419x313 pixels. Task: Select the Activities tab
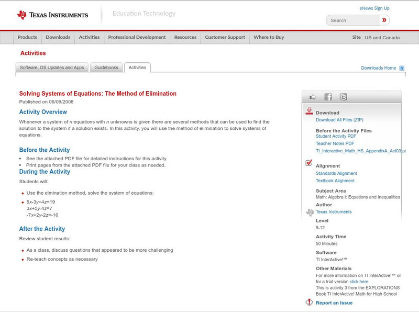tap(137, 68)
